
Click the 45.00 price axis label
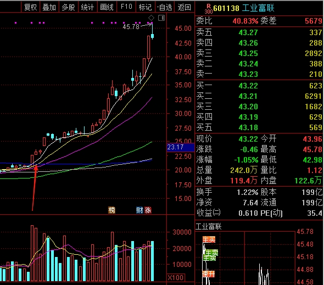(x=183, y=29)
